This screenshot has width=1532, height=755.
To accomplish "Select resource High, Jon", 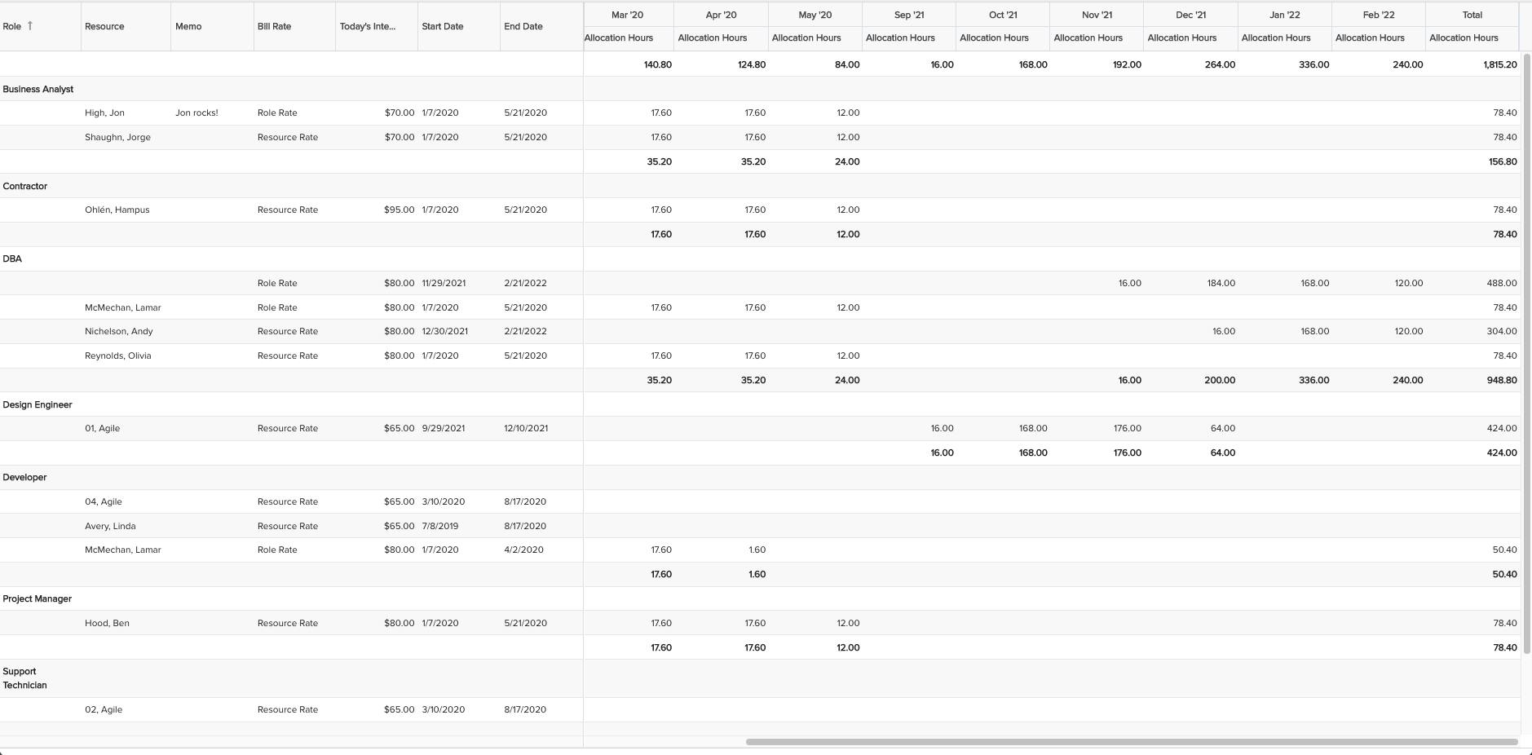I will [x=104, y=113].
